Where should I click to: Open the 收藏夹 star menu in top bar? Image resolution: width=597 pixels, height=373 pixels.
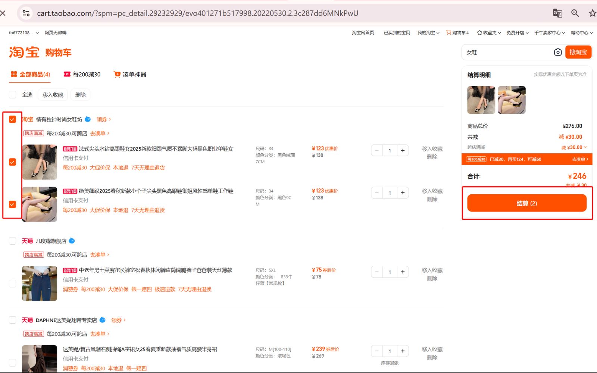[489, 33]
